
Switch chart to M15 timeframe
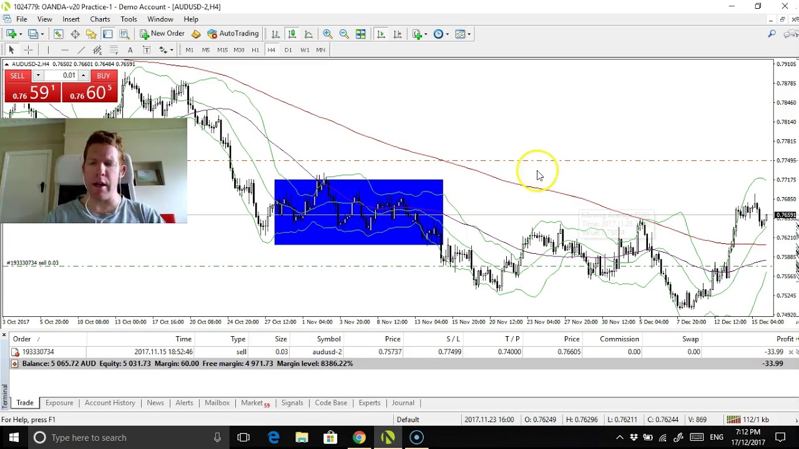click(222, 50)
